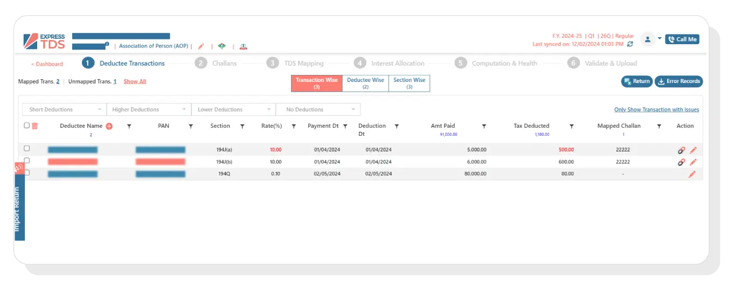Click Only Show Transaction with Issues link
Screen dimensions: 736x297
pyautogui.click(x=656, y=109)
